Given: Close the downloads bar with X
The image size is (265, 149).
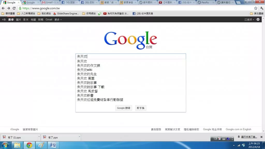Looking at the screenshot, I should pyautogui.click(x=261, y=137).
